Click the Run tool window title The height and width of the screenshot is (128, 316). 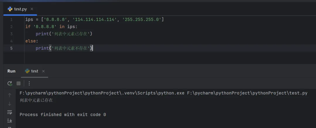[11, 71]
